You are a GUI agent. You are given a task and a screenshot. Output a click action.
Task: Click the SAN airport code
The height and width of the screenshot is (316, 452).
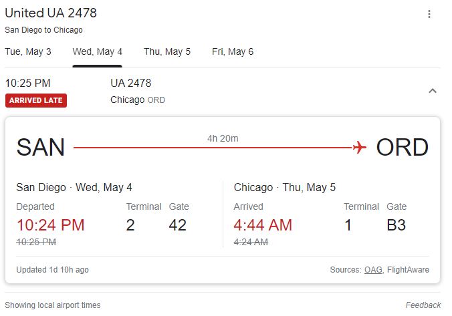coord(41,148)
